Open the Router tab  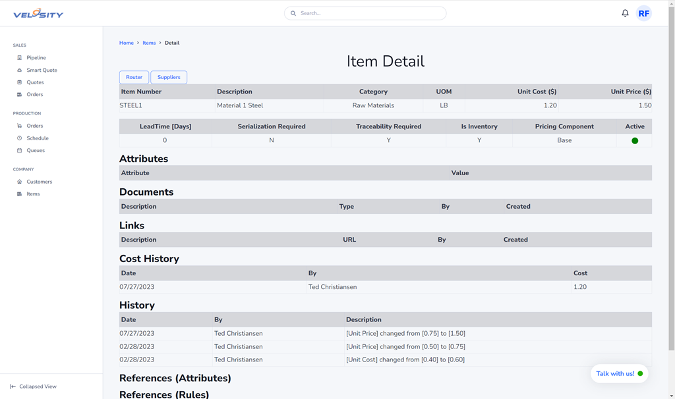tap(134, 78)
